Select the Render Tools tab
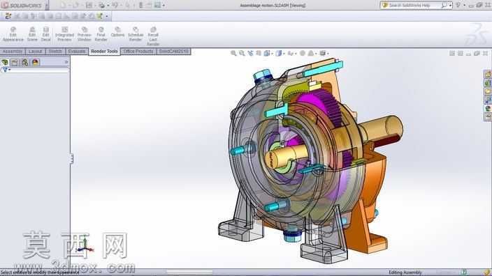This screenshot has width=492, height=276. (104, 52)
